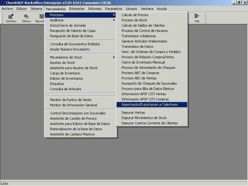Open the Informes menu
The height and width of the screenshot is (186, 248).
pos(95,9)
